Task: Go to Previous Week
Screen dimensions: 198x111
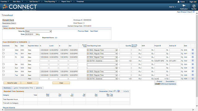Action: 83,31
